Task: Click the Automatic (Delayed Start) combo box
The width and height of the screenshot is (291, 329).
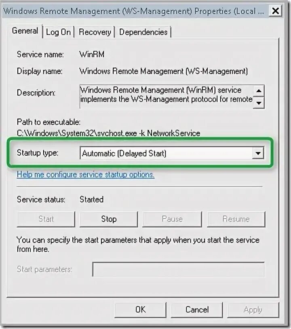Action: [172, 153]
